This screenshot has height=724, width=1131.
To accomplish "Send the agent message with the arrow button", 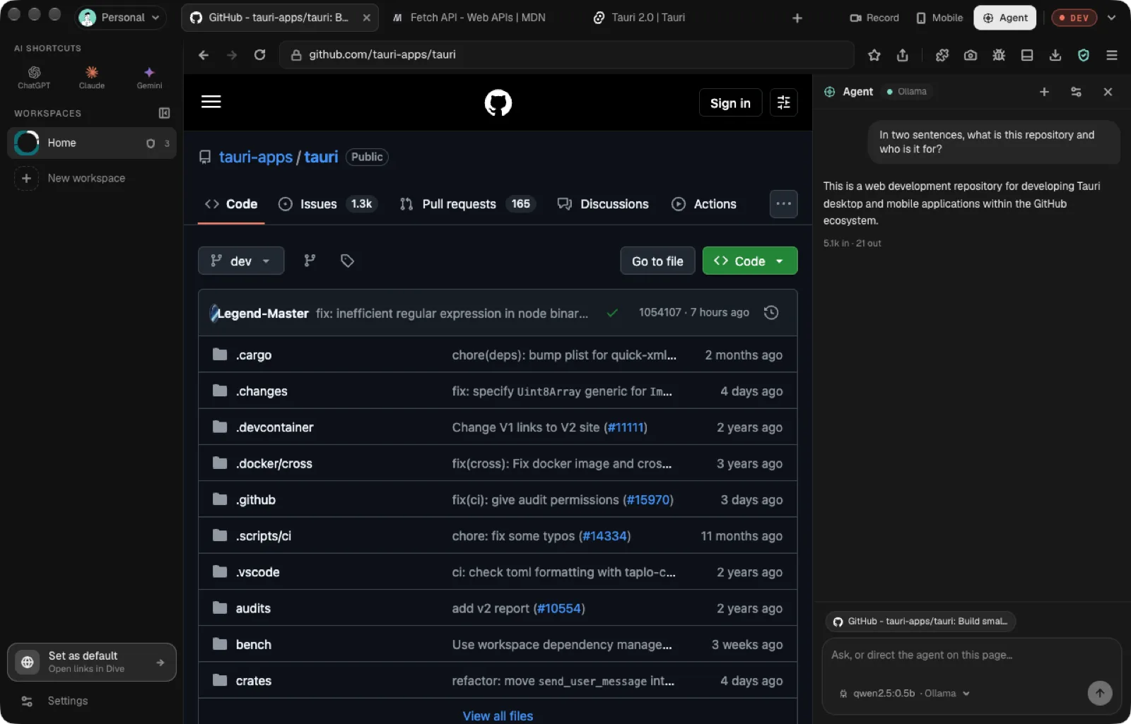I will pos(1100,693).
